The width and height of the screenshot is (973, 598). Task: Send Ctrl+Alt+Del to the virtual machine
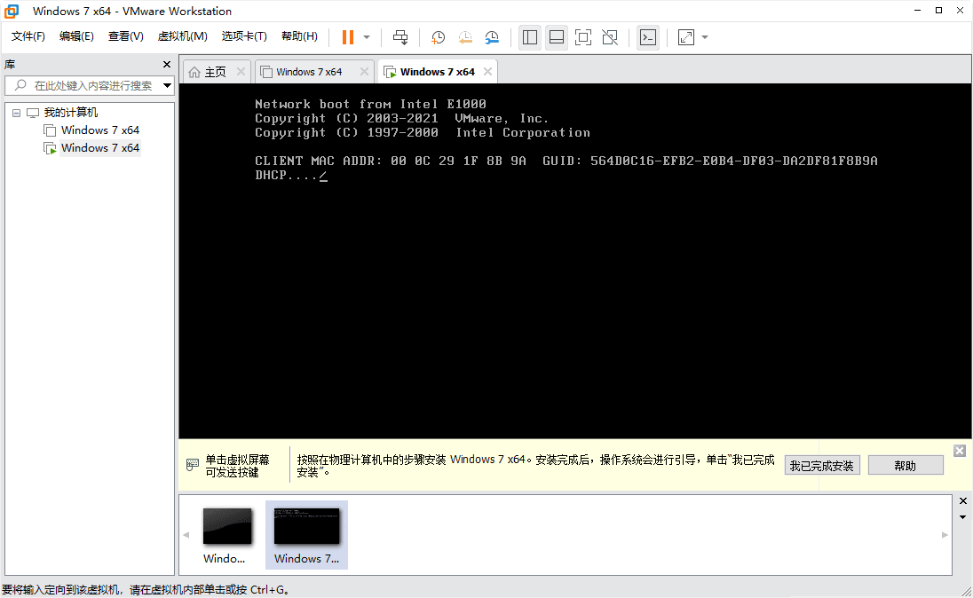coord(400,37)
